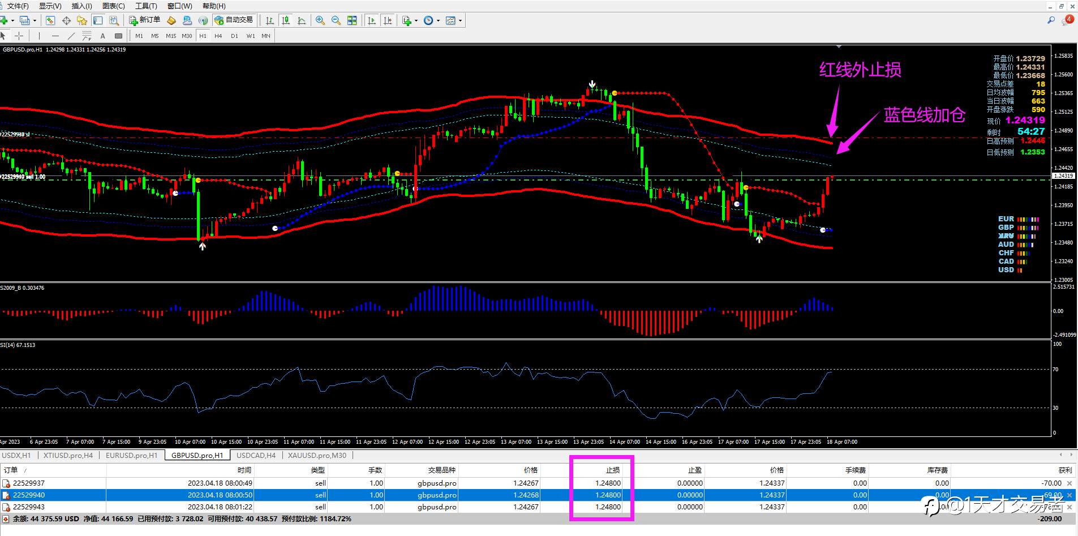Screen dimensions: 1078x536
Task: Open the Profiles icon in toolbar
Action: (24, 20)
